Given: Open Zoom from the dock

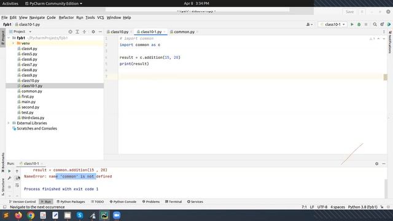Looking at the screenshot, I should (117, 215).
